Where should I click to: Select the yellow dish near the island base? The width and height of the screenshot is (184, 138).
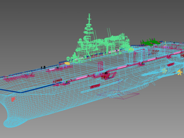point(67,63)
